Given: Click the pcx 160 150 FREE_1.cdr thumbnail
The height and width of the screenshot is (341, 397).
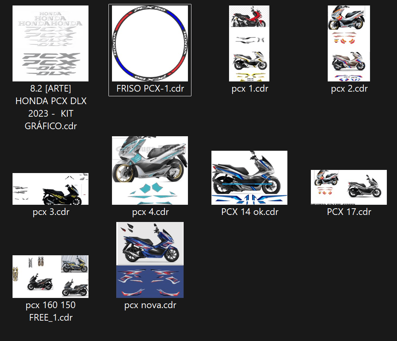Looking at the screenshot, I should (51, 276).
